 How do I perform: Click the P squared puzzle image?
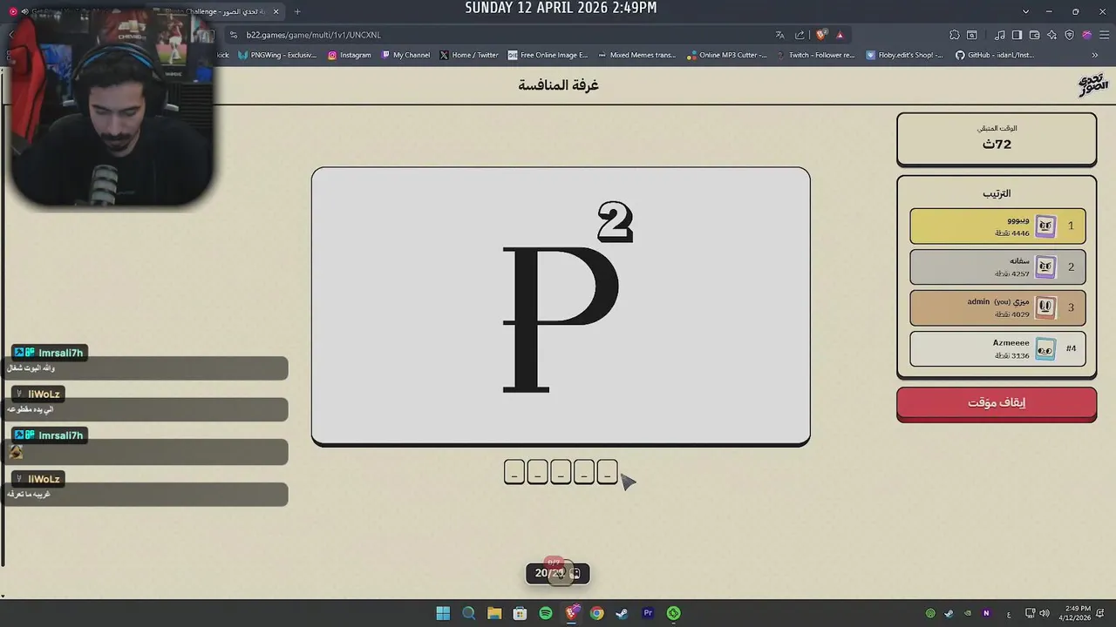point(561,306)
